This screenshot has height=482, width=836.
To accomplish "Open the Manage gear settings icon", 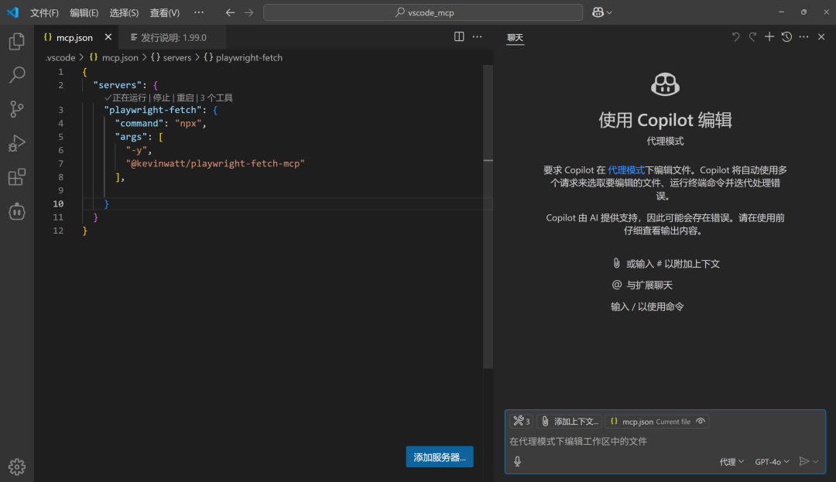I will tap(16, 467).
